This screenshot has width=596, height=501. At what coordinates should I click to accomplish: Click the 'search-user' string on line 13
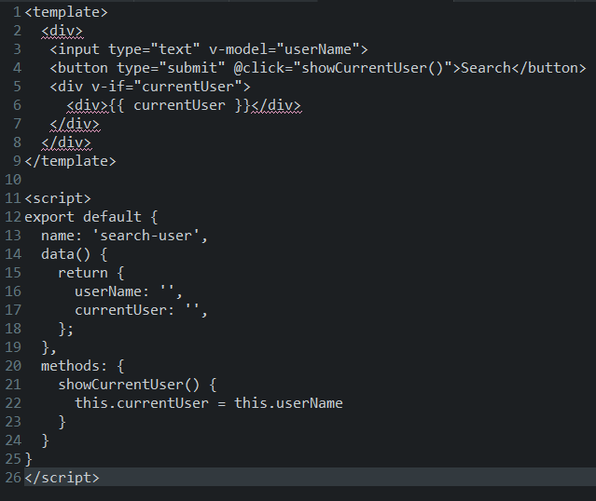[x=146, y=236]
